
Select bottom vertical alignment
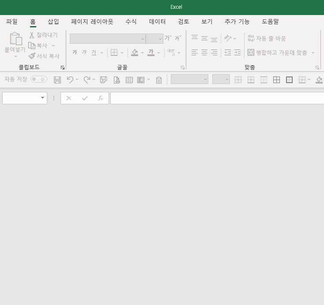click(x=214, y=39)
